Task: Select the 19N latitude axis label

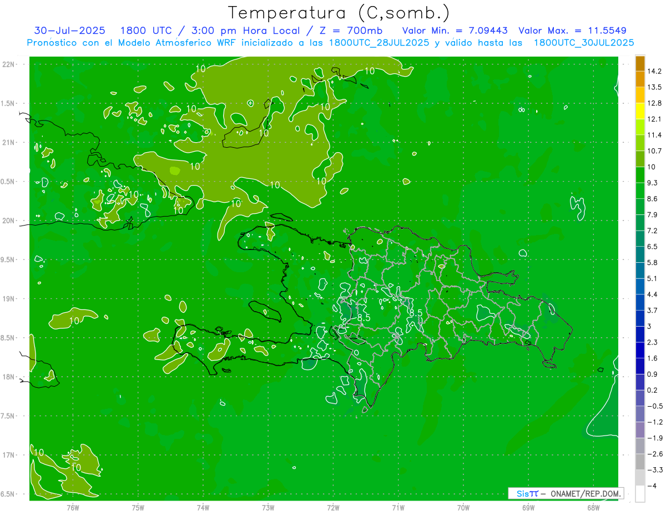Action: pos(8,299)
